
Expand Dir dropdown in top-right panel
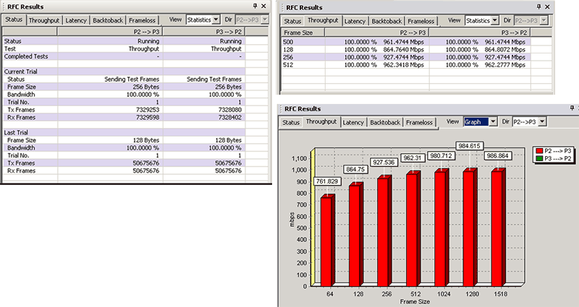click(x=544, y=20)
